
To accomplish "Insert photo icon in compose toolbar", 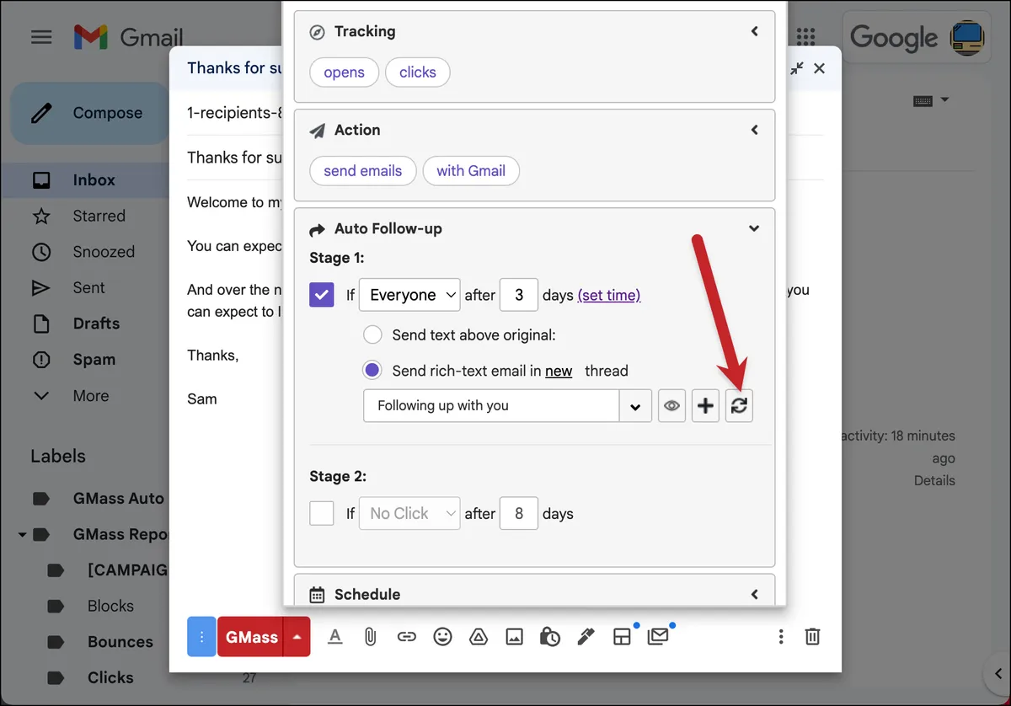I will (514, 637).
